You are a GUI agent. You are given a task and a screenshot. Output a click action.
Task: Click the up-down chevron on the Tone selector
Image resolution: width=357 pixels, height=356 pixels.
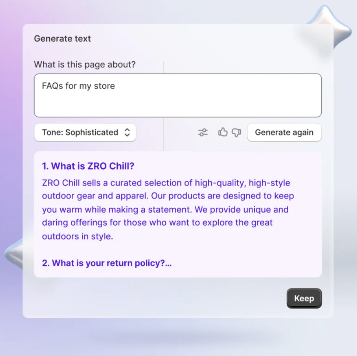point(127,132)
